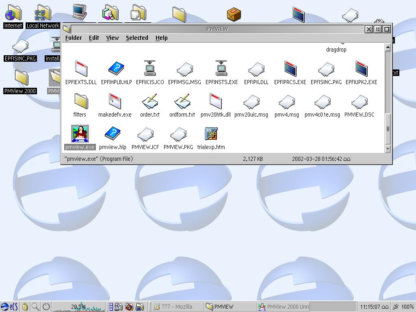The image size is (416, 312).
Task: Switch to PMView 2000 Unre taskbar button
Action: tap(283, 307)
